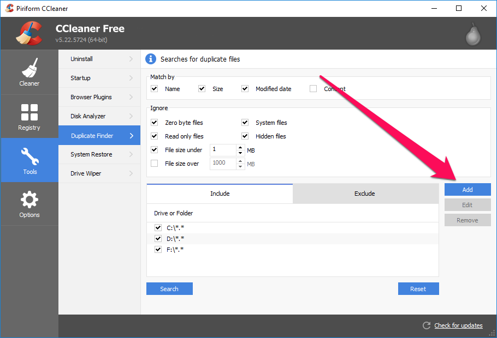Select the Tools wrench icon

(30, 156)
